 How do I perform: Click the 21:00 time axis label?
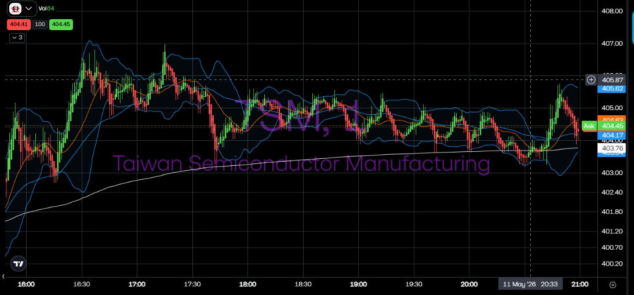pyautogui.click(x=580, y=284)
